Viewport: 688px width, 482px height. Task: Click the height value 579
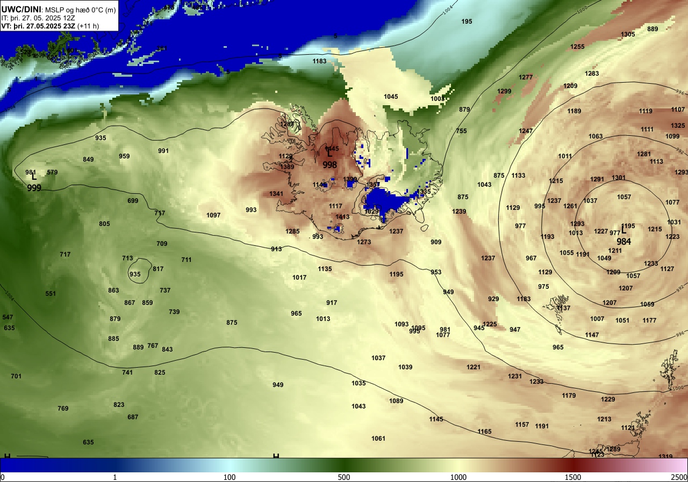coord(52,172)
